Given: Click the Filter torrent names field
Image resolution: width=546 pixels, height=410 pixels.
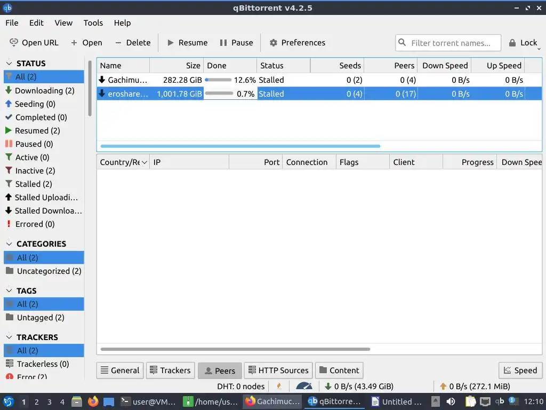Looking at the screenshot, I should (x=448, y=43).
